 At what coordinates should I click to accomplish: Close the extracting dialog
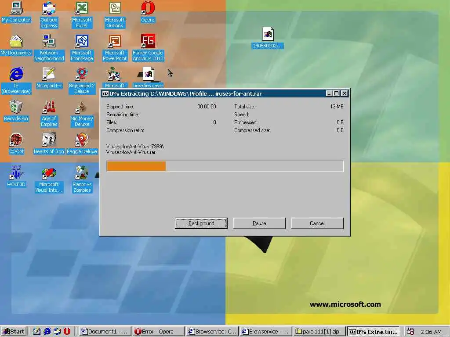(x=345, y=93)
